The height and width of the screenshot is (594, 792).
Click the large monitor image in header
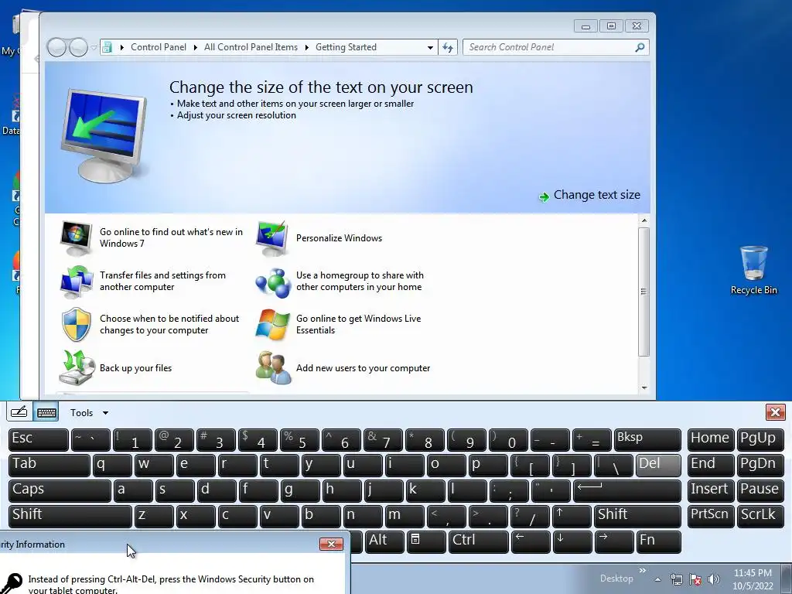coord(104,135)
